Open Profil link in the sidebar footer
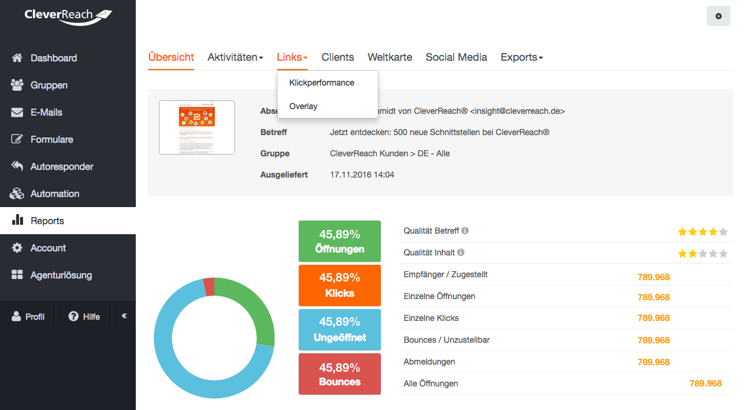The image size is (754, 410). [x=28, y=317]
